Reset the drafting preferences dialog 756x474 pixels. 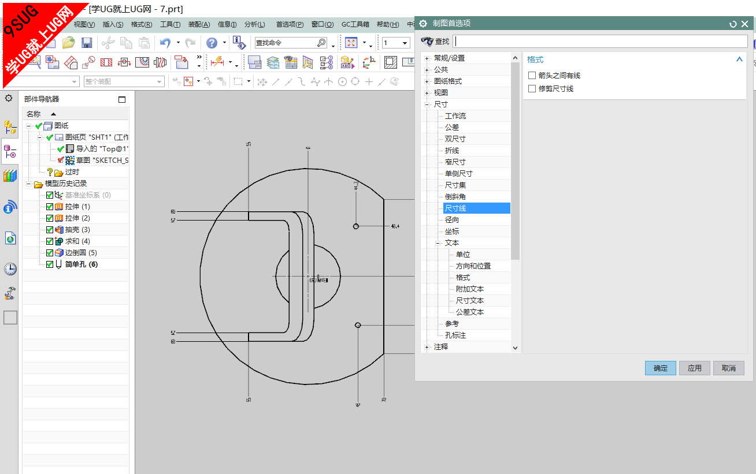[x=733, y=24]
